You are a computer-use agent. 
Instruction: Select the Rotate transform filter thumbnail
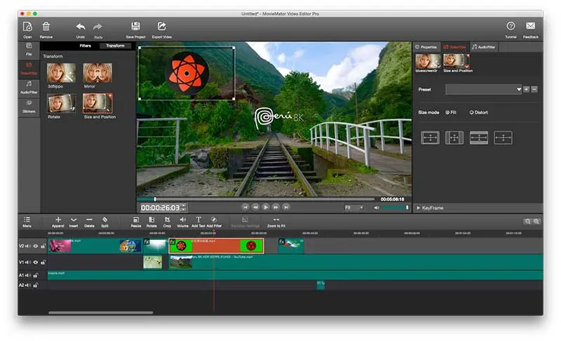pos(62,103)
